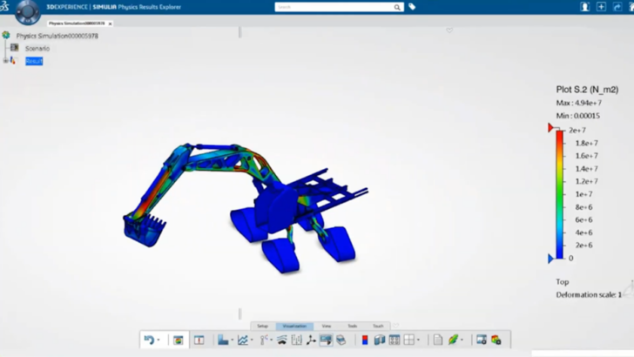Click the 'Min: 0.00015' legend value

tap(577, 116)
